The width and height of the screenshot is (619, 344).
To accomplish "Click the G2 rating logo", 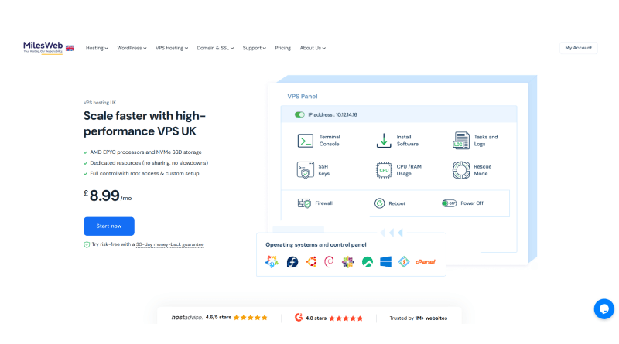I will click(x=299, y=317).
